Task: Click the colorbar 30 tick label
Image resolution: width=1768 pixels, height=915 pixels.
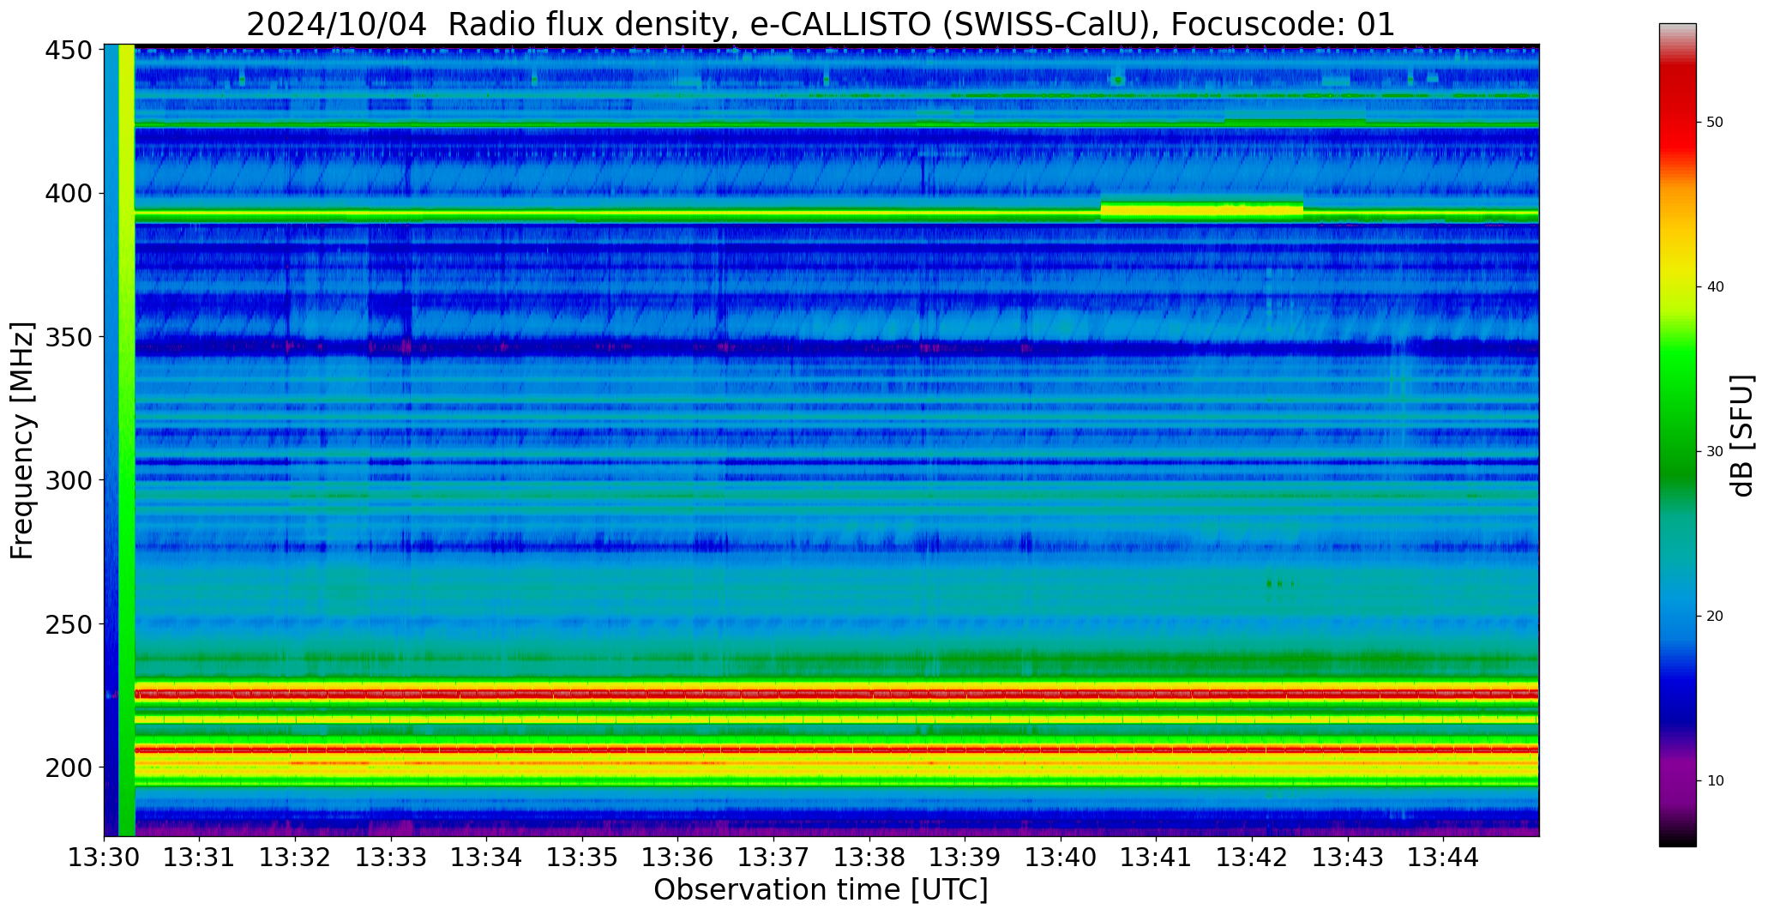Action: (1715, 452)
